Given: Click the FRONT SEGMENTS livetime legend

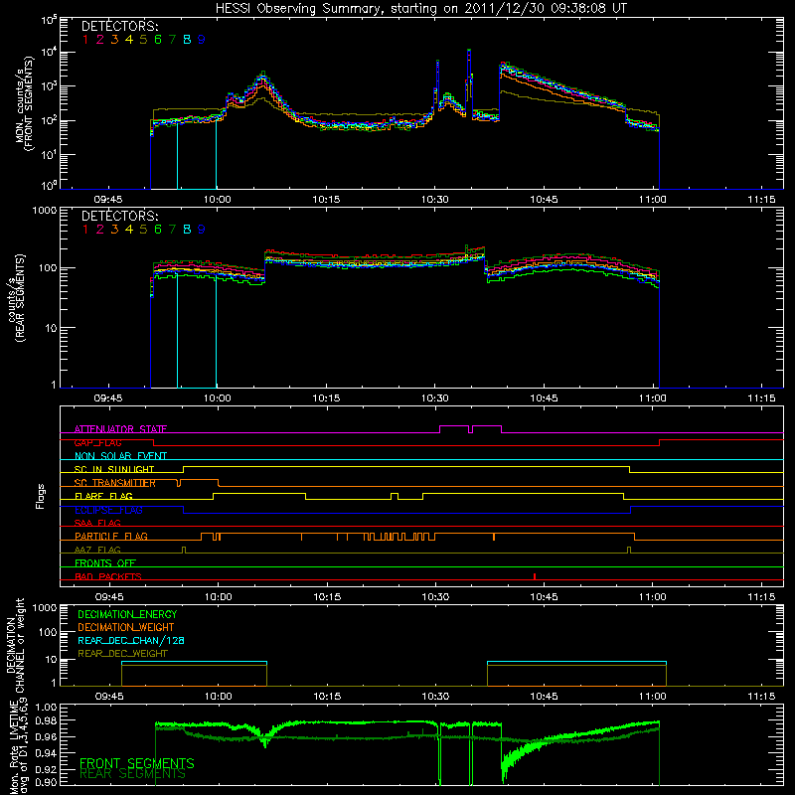Looking at the screenshot, I should pyautogui.click(x=137, y=763).
